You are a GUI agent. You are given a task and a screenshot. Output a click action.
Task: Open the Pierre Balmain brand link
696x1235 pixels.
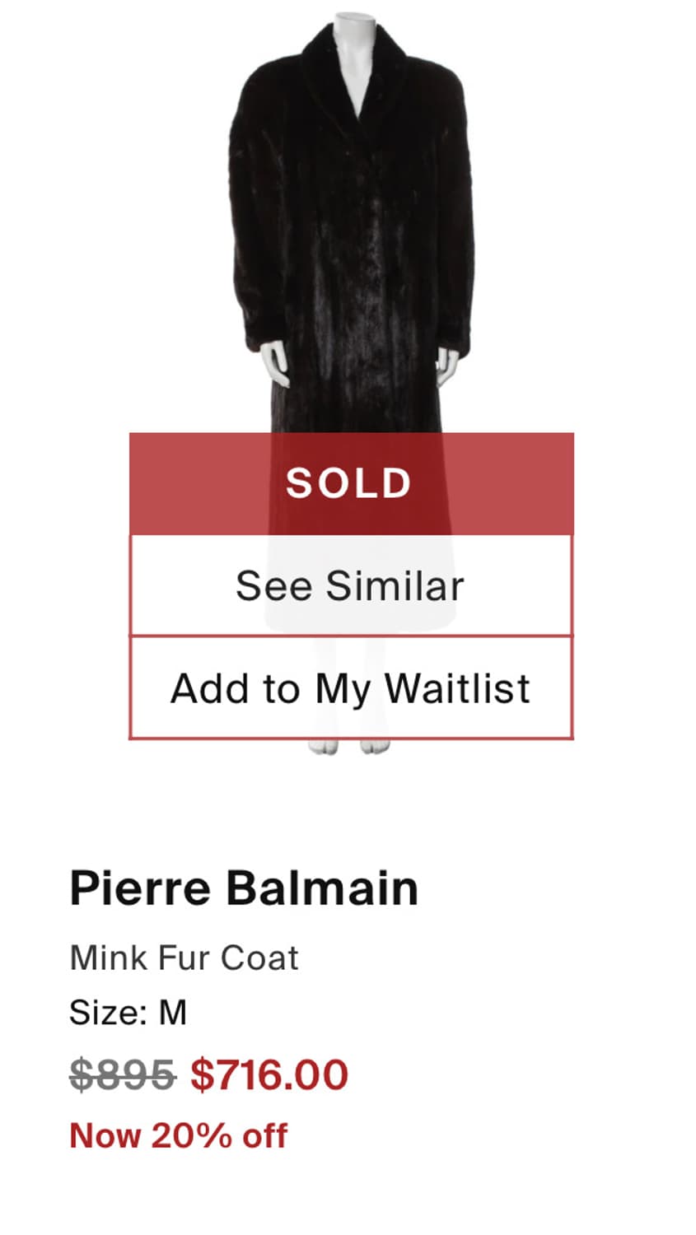[244, 888]
